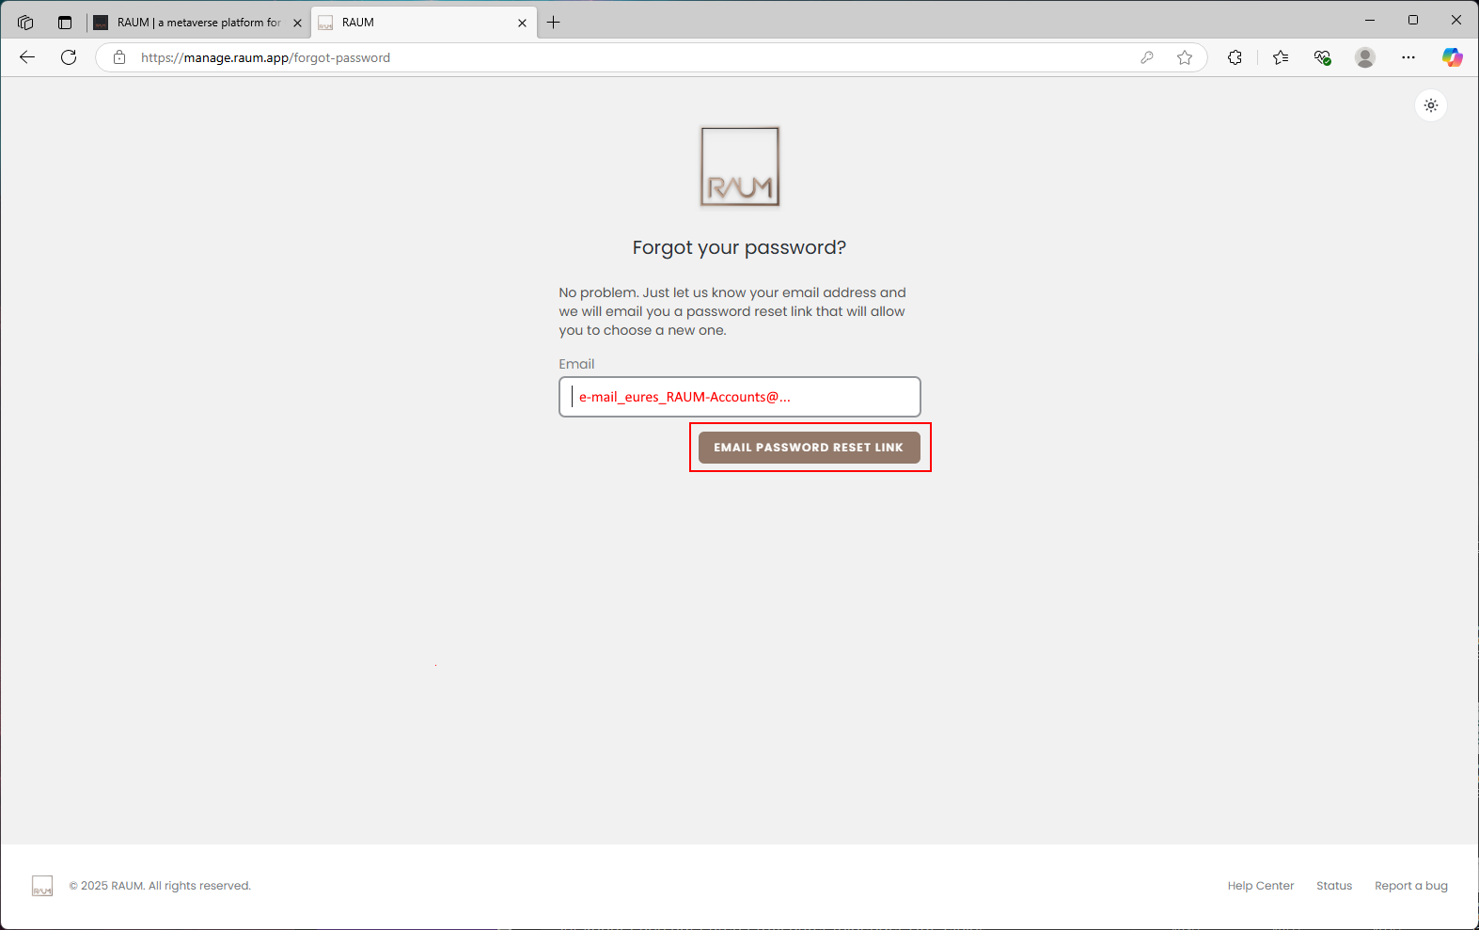This screenshot has height=930, width=1479.
Task: Close the browser window
Action: [1456, 20]
